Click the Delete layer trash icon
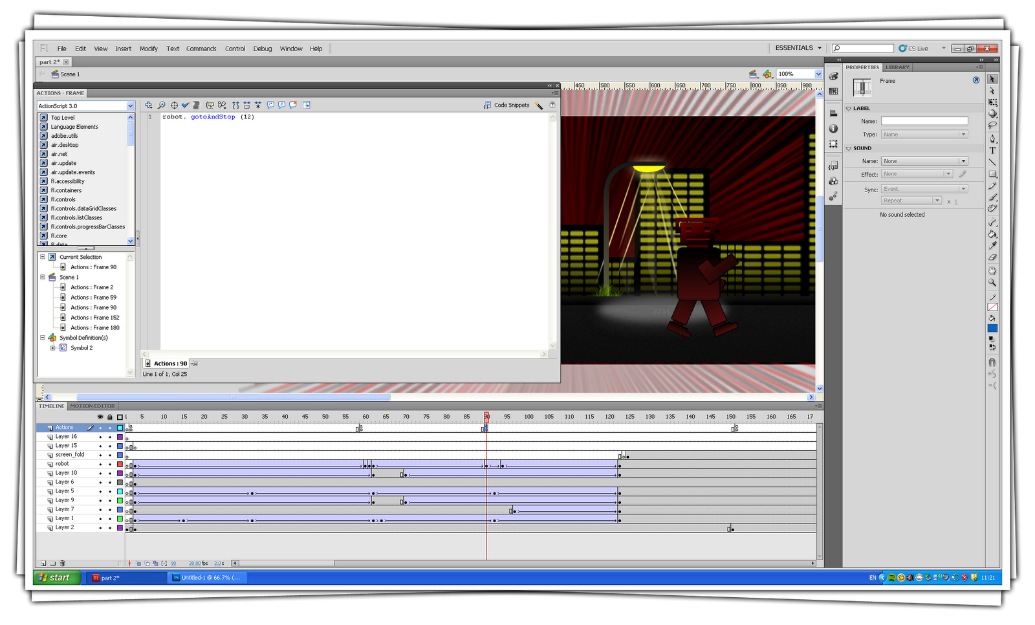 [x=63, y=564]
